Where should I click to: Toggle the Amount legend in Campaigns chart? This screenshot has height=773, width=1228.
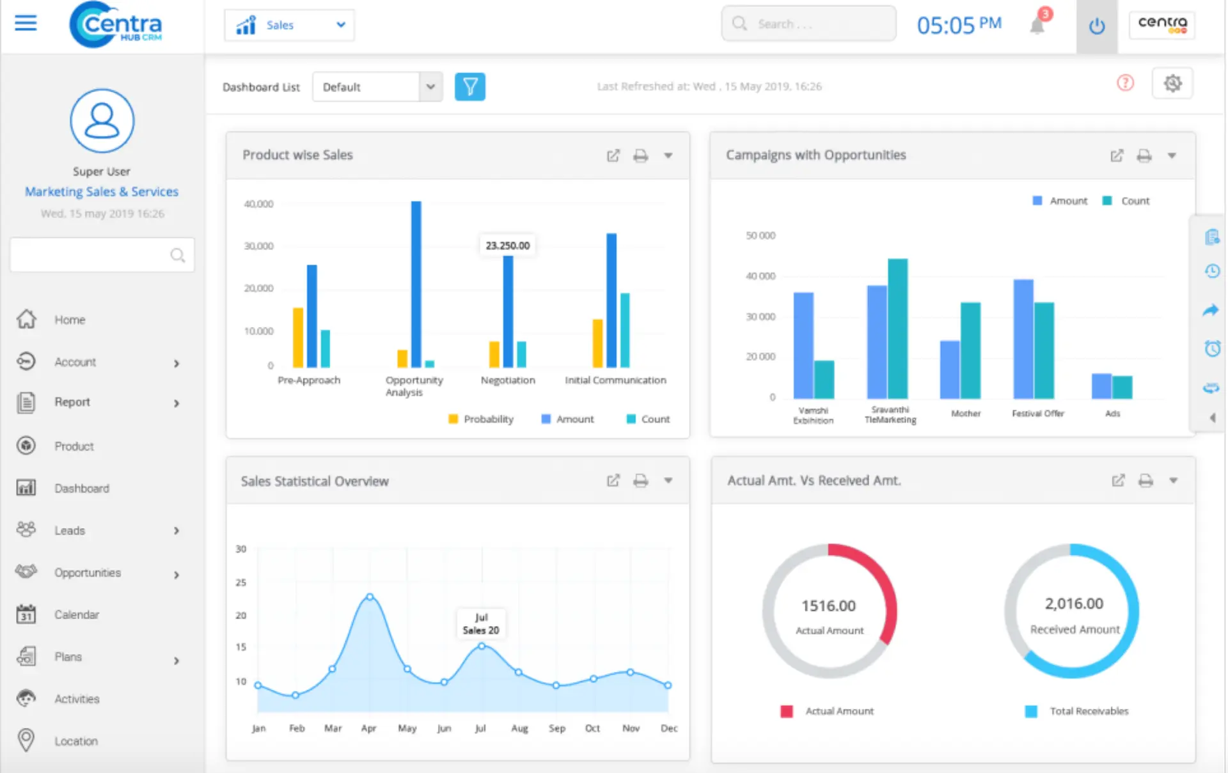[x=1059, y=200]
